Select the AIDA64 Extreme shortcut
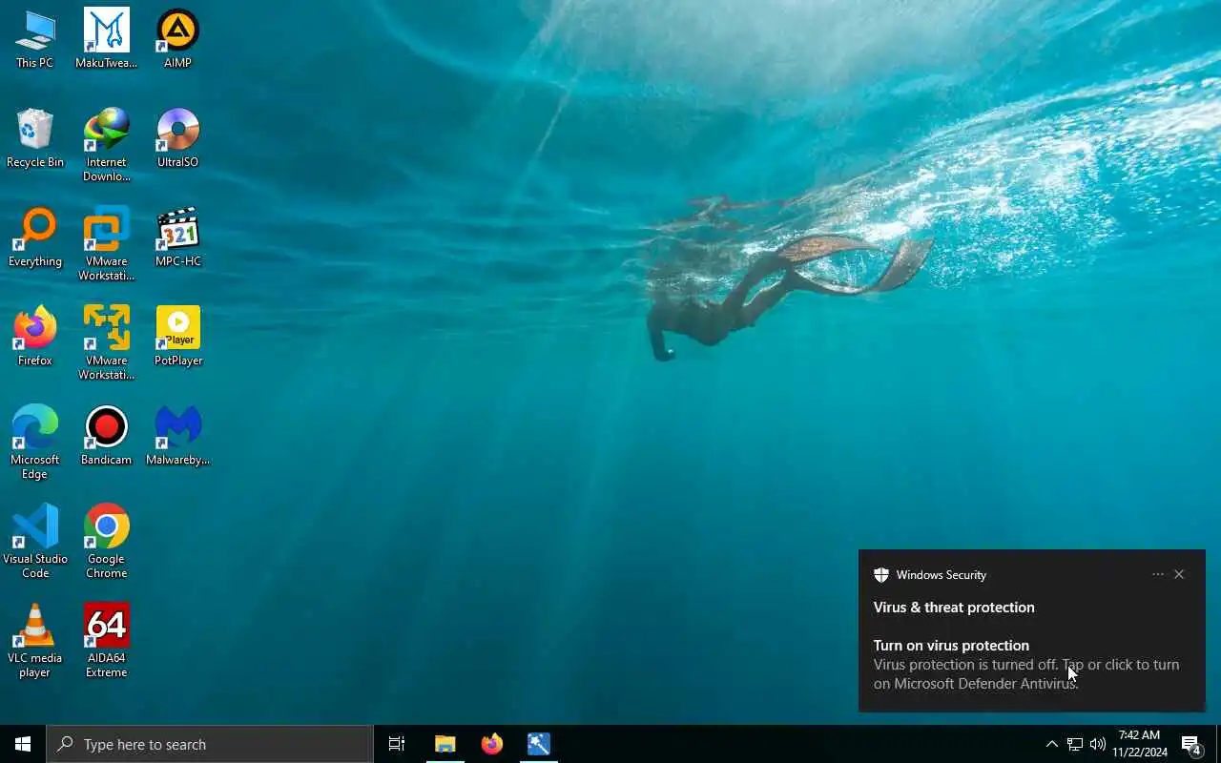 [106, 641]
